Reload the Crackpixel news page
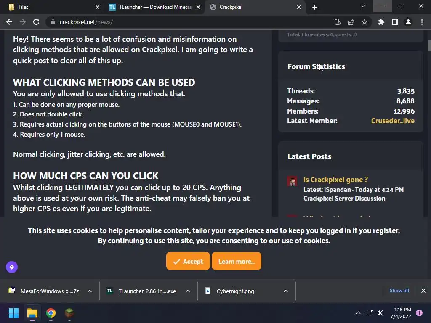The image size is (431, 323). tap(36, 22)
